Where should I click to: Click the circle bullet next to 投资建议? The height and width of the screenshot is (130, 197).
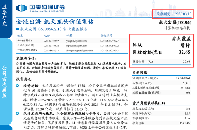point(18,86)
